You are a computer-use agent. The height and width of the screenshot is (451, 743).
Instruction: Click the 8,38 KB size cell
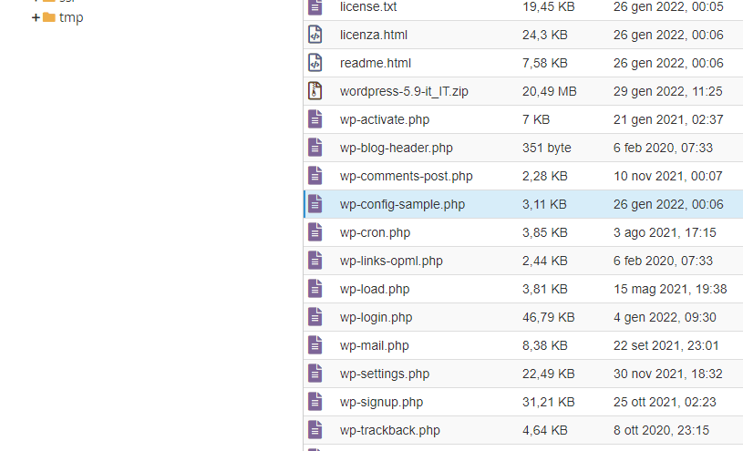tap(544, 346)
